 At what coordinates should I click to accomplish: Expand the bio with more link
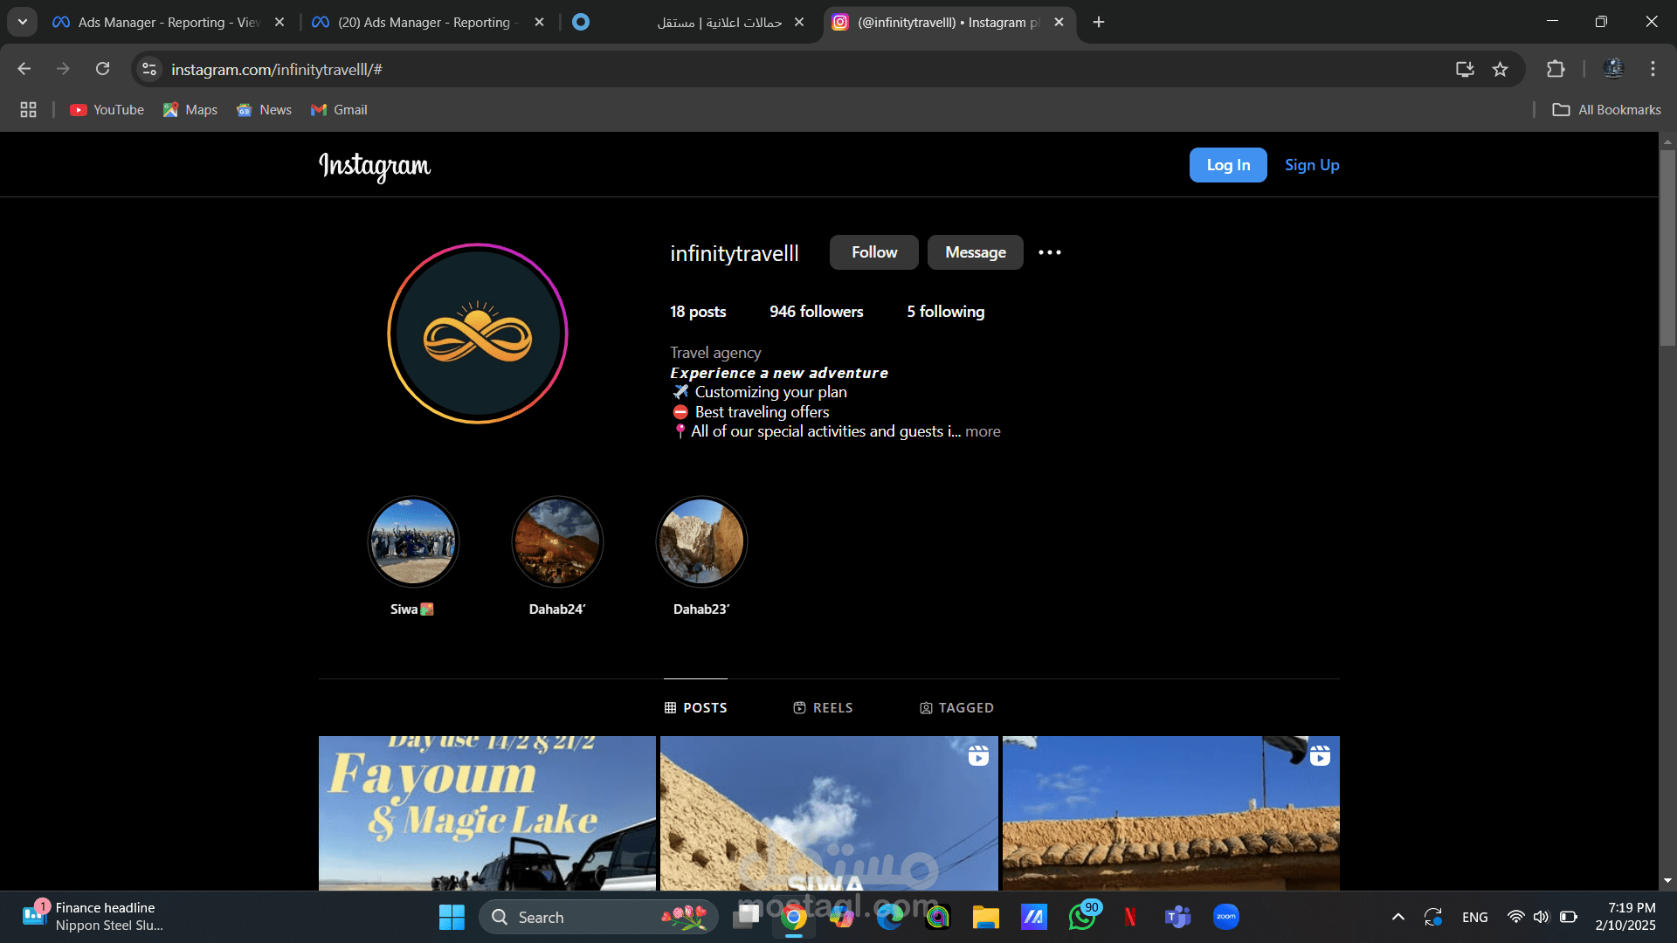coord(983,431)
